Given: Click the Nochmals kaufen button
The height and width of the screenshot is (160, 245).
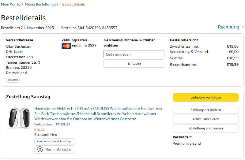Looking at the screenshot, I should coord(55,149).
